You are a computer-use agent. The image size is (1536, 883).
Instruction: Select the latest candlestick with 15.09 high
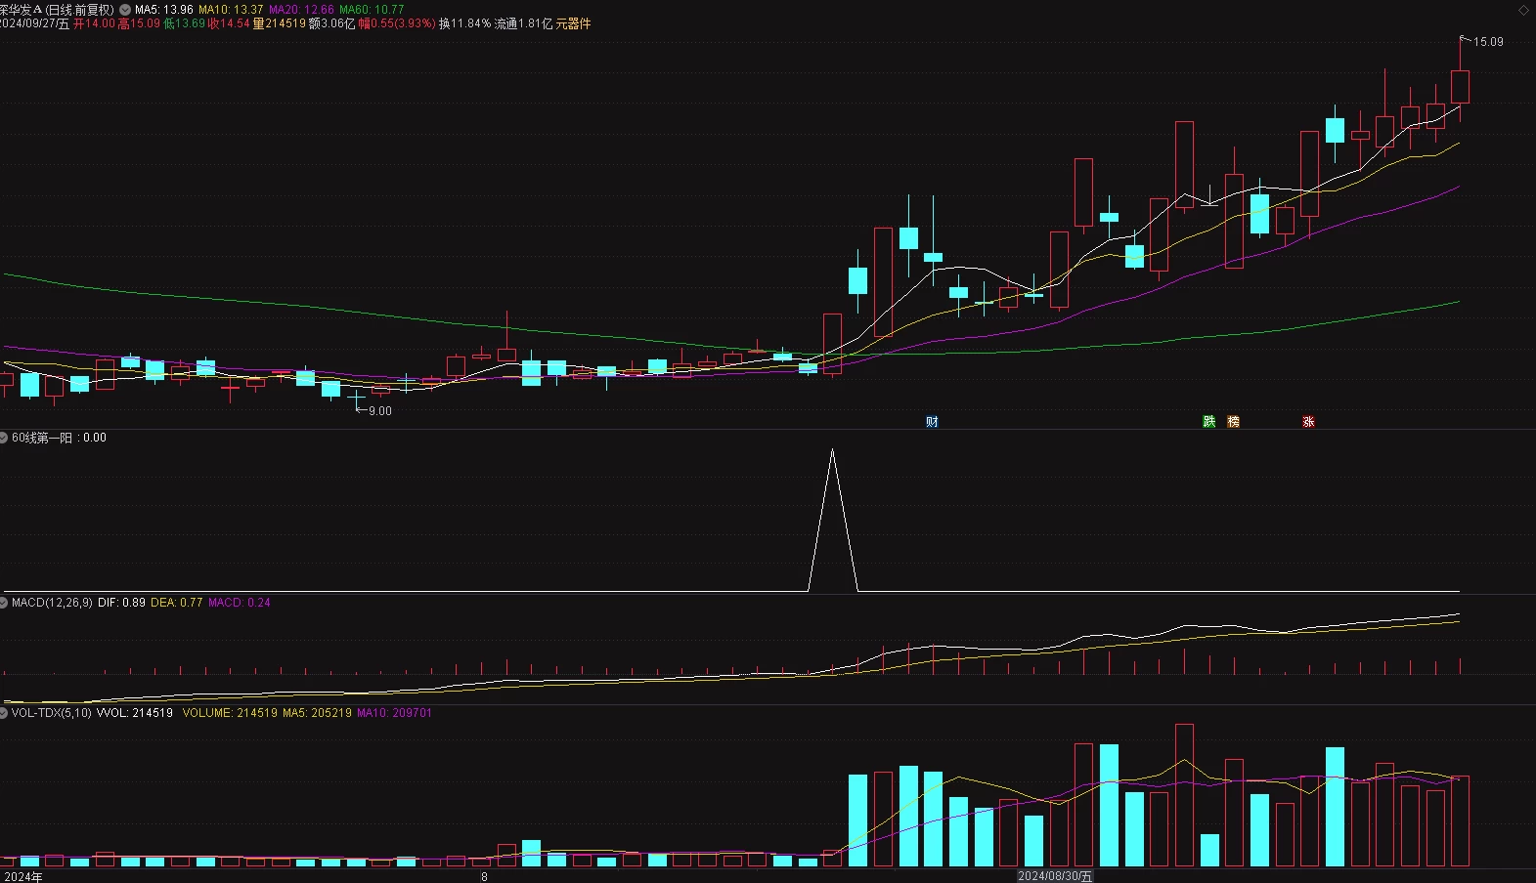tap(1460, 87)
